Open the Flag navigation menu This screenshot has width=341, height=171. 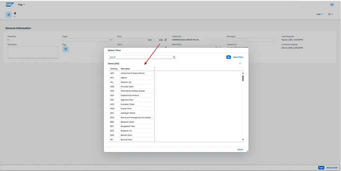[x=22, y=5]
